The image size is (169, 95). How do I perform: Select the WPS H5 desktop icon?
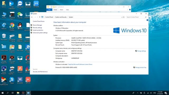tap(28, 80)
